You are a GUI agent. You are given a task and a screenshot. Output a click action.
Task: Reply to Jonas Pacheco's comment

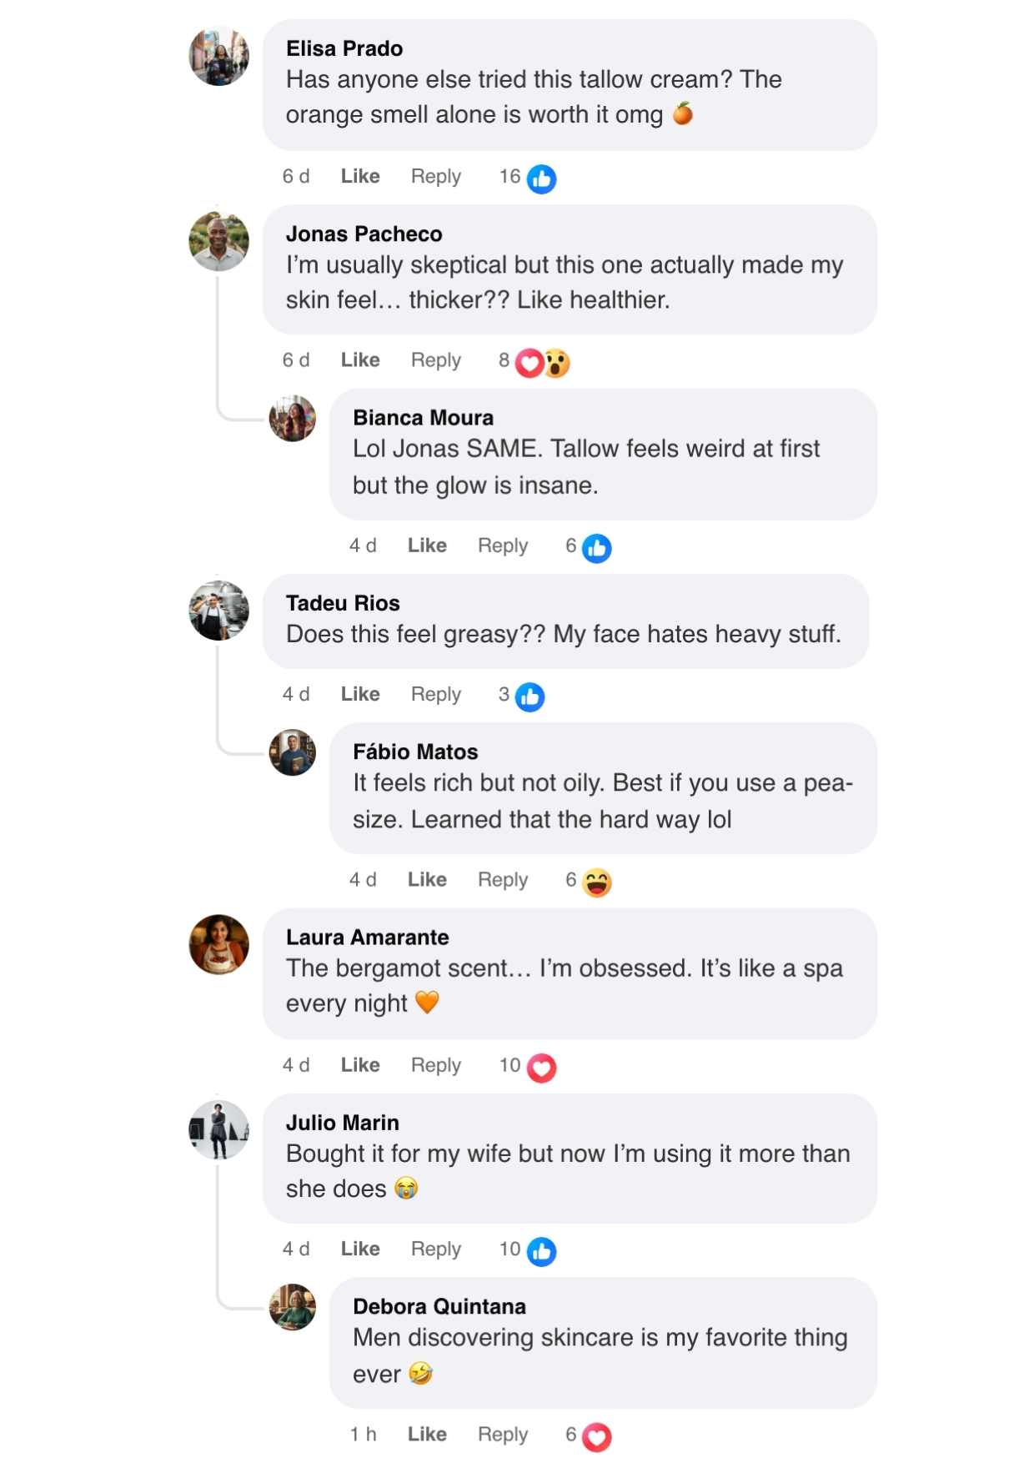coord(435,360)
